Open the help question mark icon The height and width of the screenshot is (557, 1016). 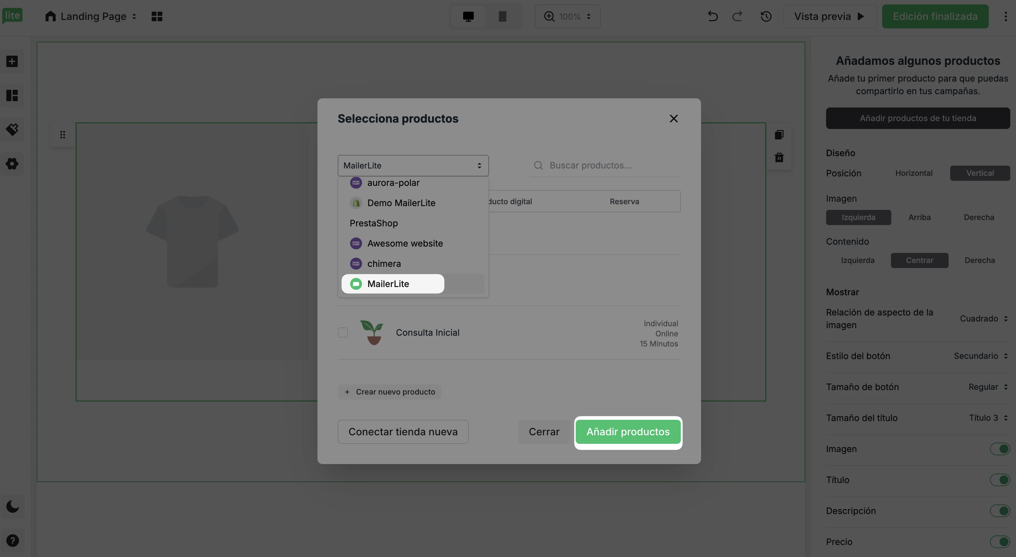(x=12, y=541)
